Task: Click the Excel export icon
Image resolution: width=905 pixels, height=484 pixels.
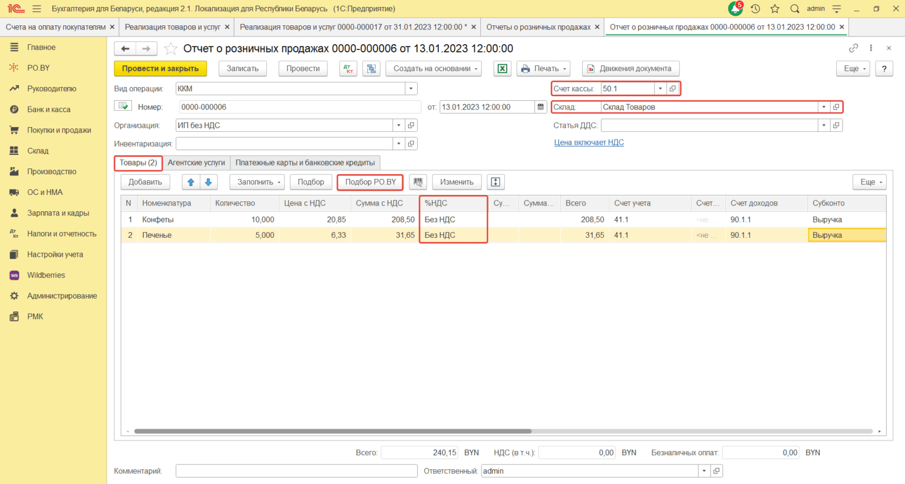Action: click(x=502, y=69)
